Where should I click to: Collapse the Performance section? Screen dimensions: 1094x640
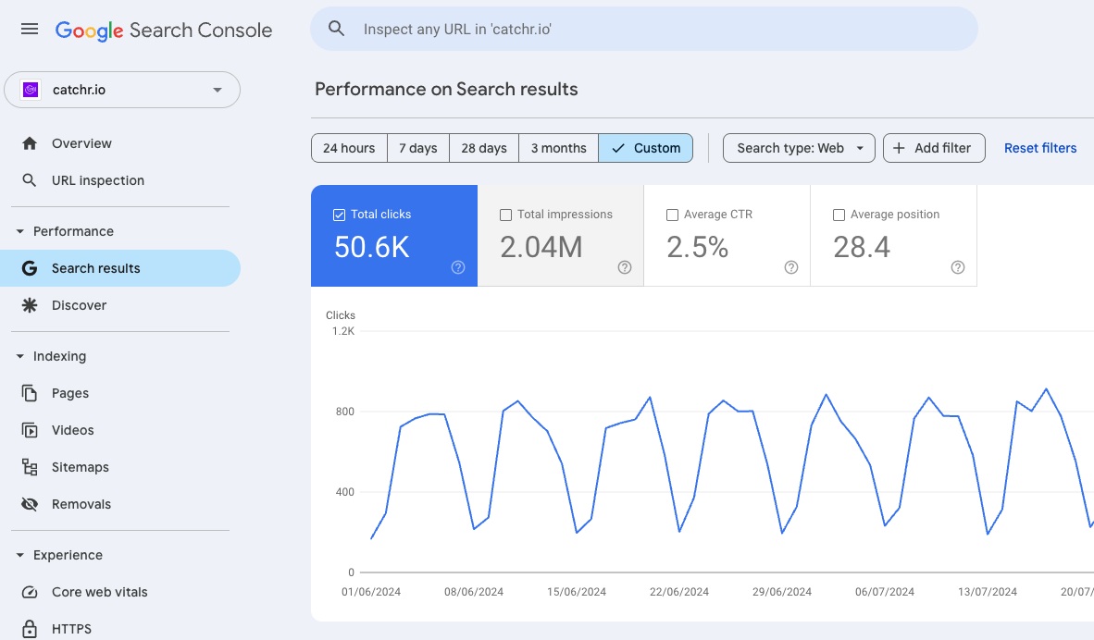pyautogui.click(x=20, y=231)
